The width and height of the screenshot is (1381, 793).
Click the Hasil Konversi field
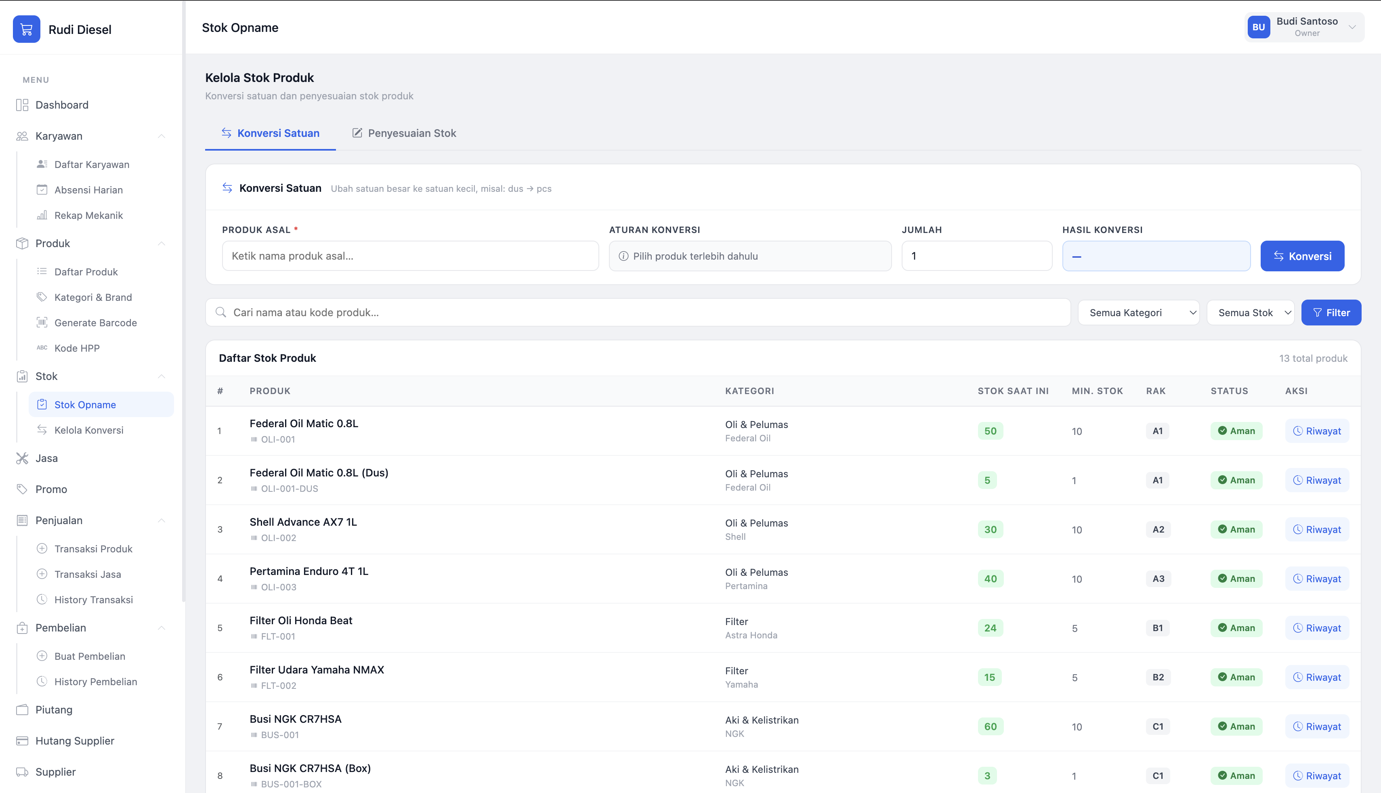click(x=1156, y=256)
